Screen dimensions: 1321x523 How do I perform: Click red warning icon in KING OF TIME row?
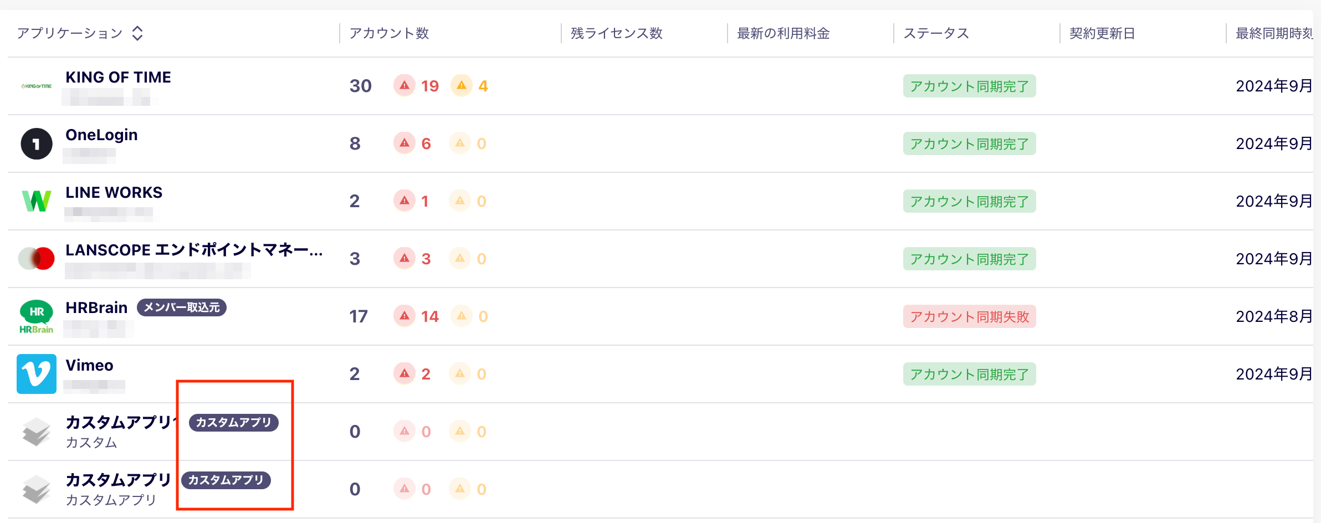click(x=405, y=86)
